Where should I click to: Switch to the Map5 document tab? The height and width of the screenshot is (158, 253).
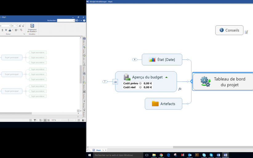click(x=98, y=150)
